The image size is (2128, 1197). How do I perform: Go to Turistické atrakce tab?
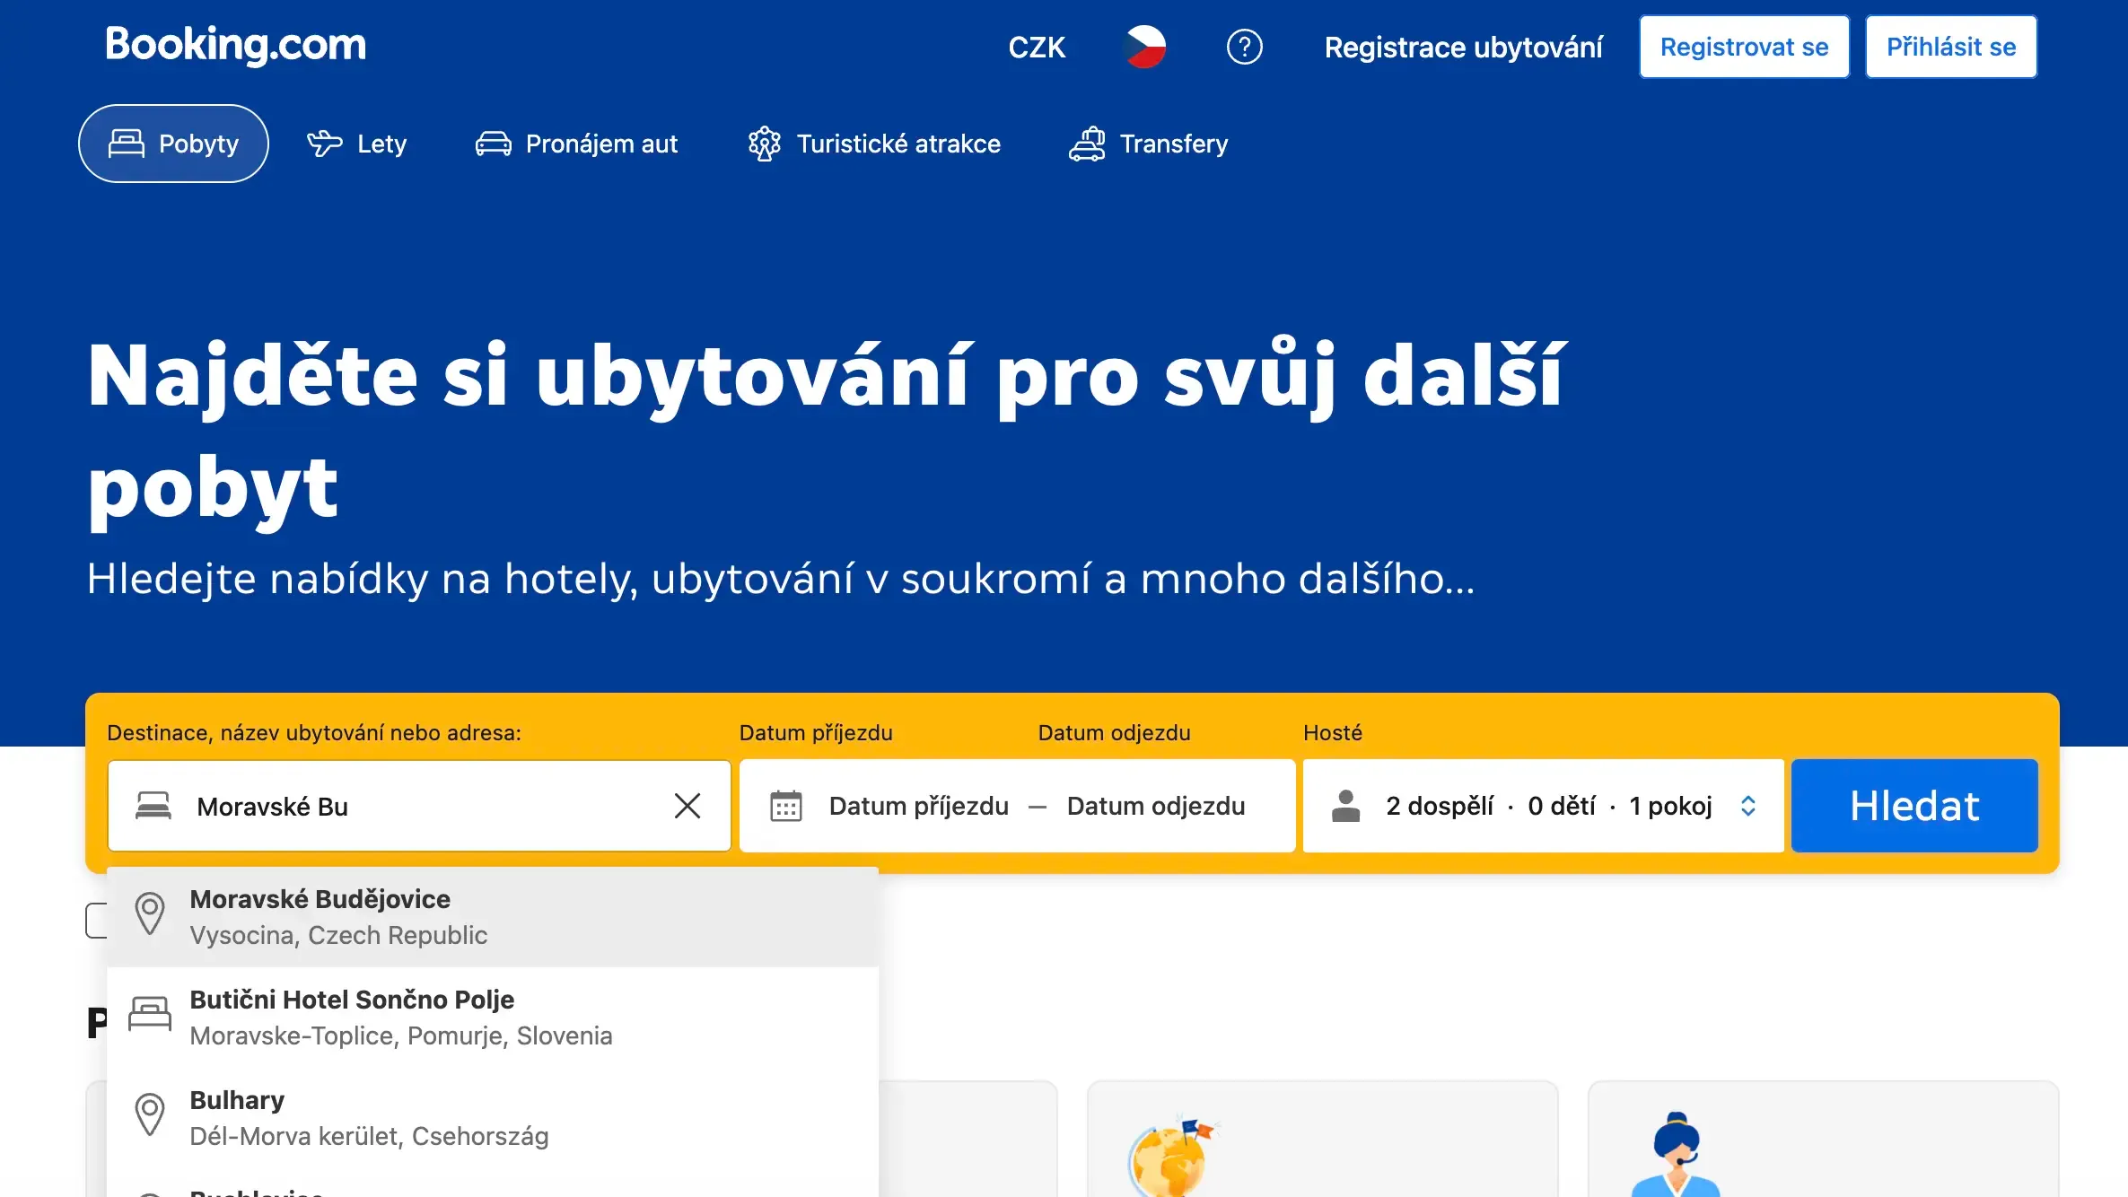coord(874,144)
